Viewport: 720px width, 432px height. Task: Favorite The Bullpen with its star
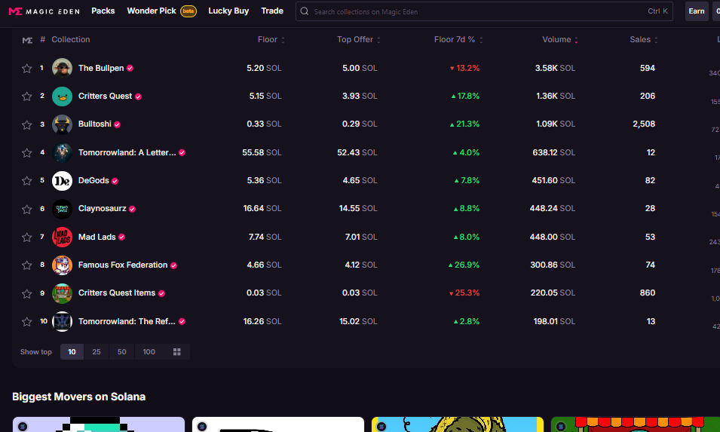click(x=26, y=69)
